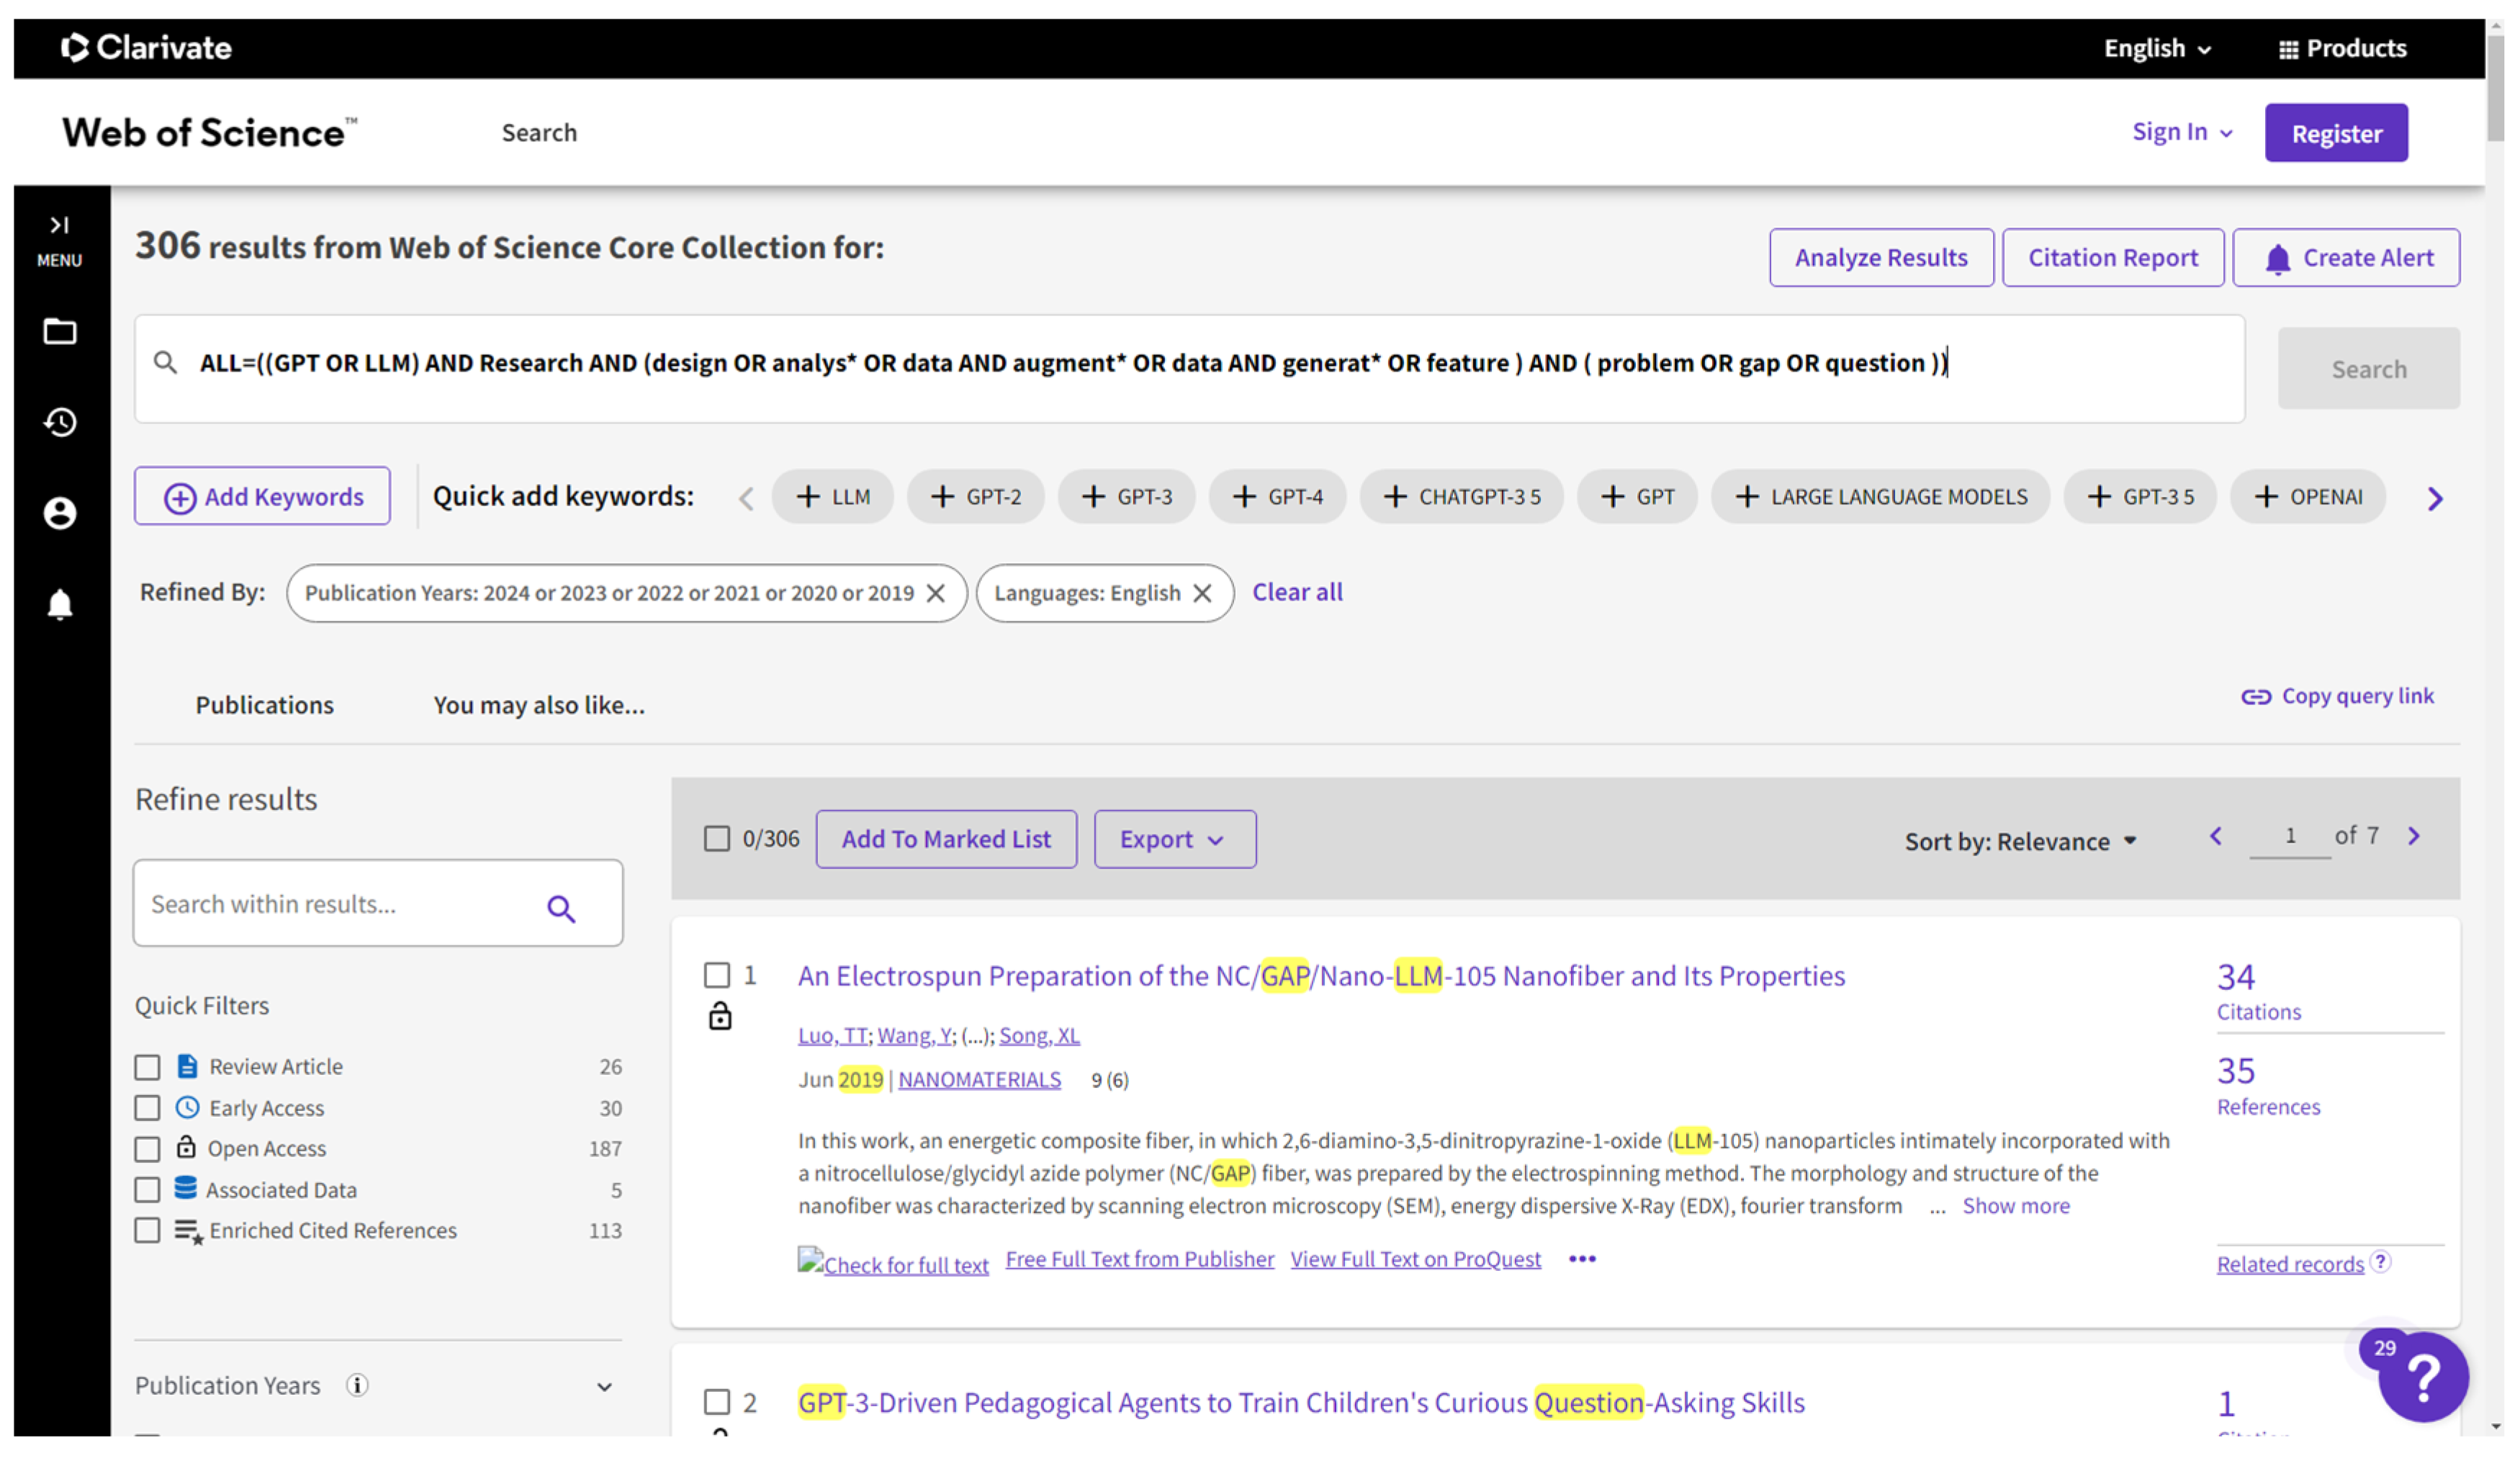Open the folder icon in left sidebar
This screenshot has height=1461, width=2520.
[60, 331]
